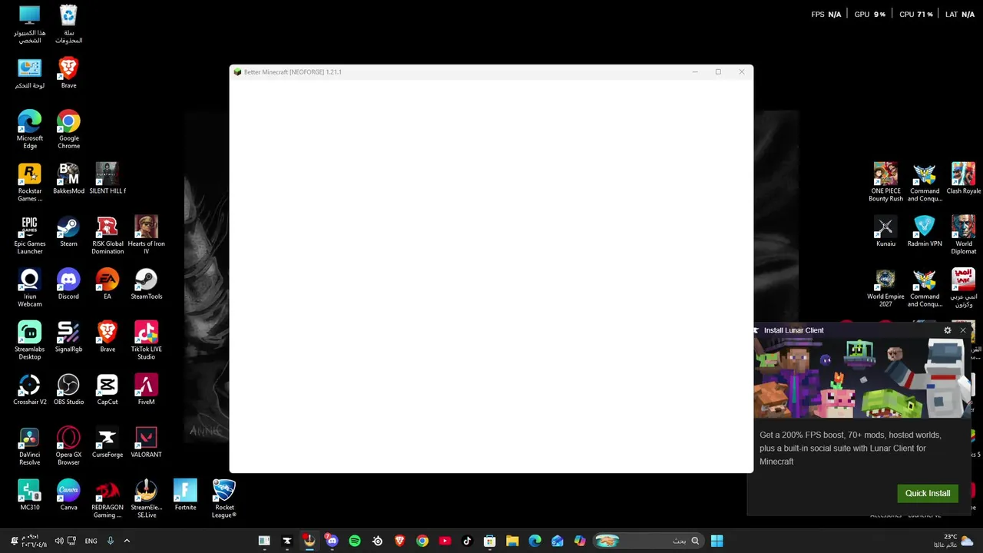Click Quick Install in Lunar Client popup
This screenshot has height=553, width=983.
928,493
